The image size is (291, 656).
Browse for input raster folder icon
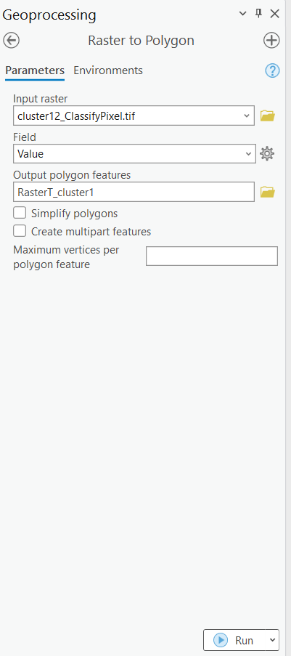268,116
